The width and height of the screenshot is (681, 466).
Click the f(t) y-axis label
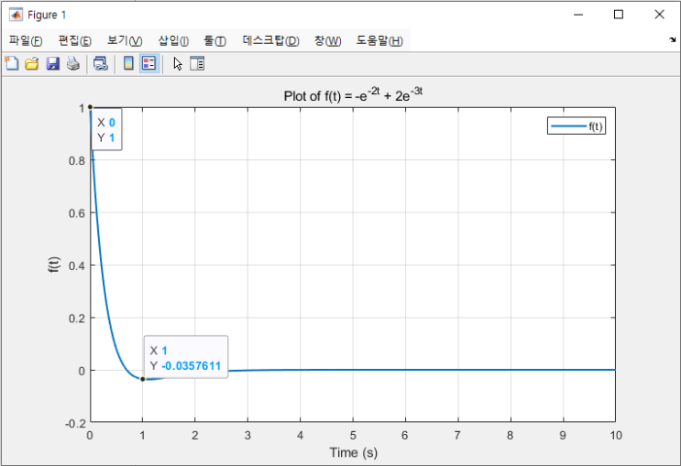click(54, 265)
